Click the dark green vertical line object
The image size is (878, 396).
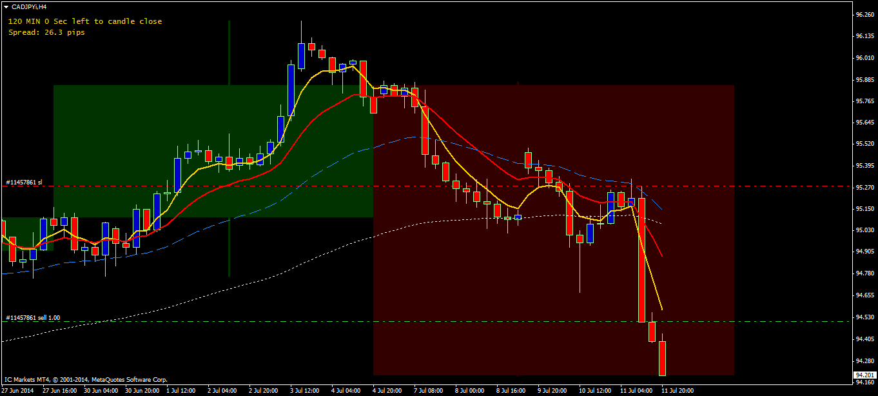(x=229, y=148)
